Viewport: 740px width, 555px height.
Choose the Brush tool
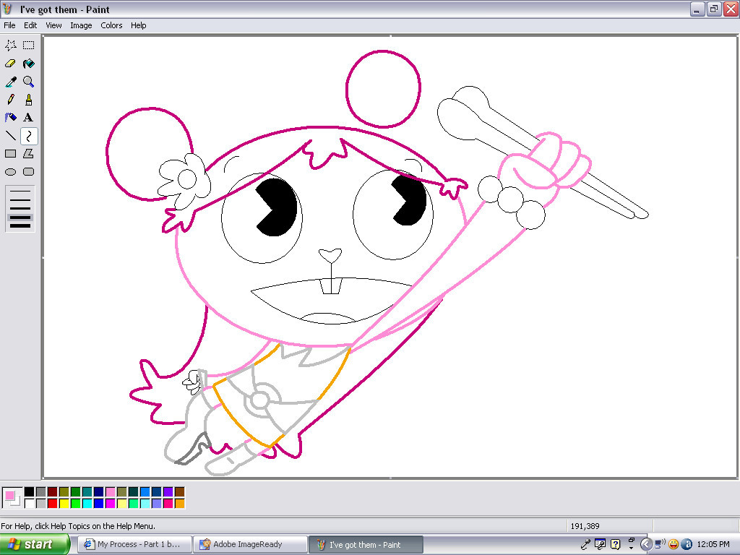[x=29, y=100]
